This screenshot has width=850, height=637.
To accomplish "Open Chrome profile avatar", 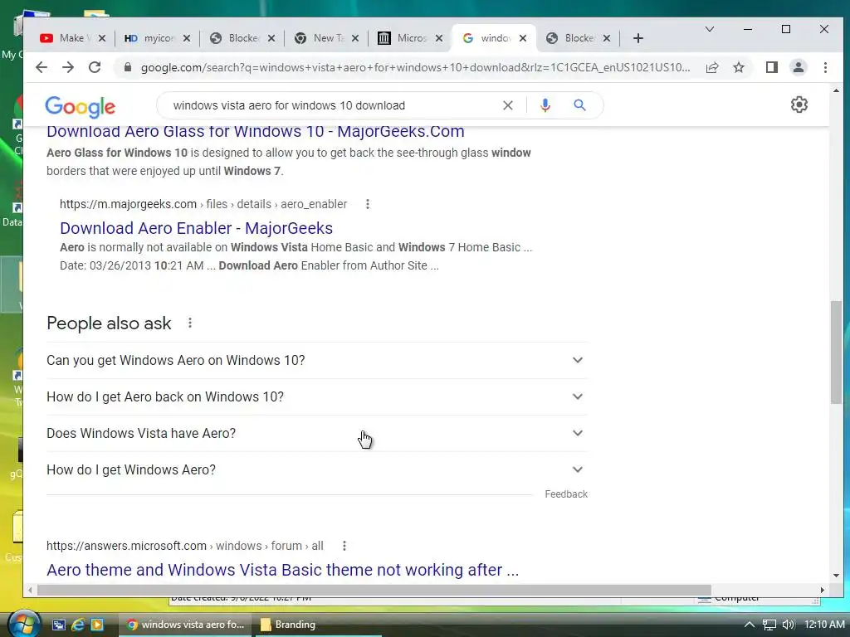I will click(x=798, y=67).
